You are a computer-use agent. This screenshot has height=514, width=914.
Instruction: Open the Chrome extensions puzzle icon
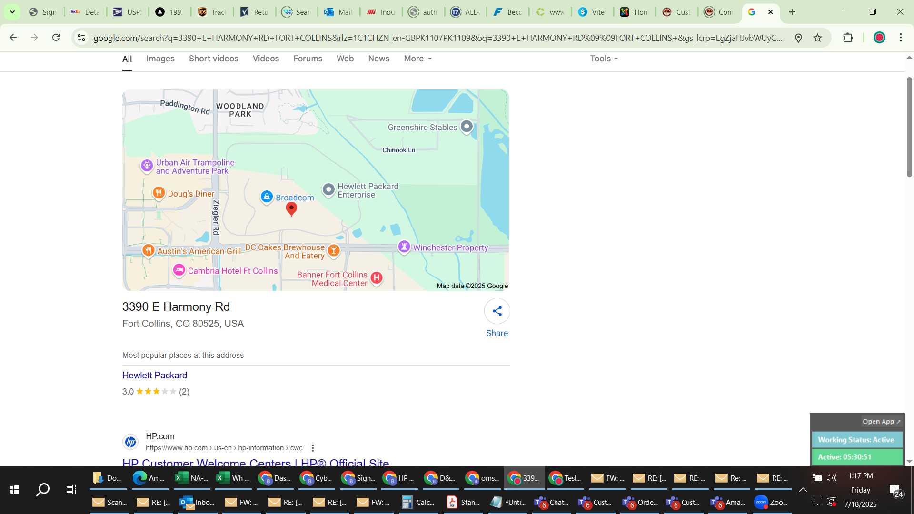pyautogui.click(x=848, y=38)
